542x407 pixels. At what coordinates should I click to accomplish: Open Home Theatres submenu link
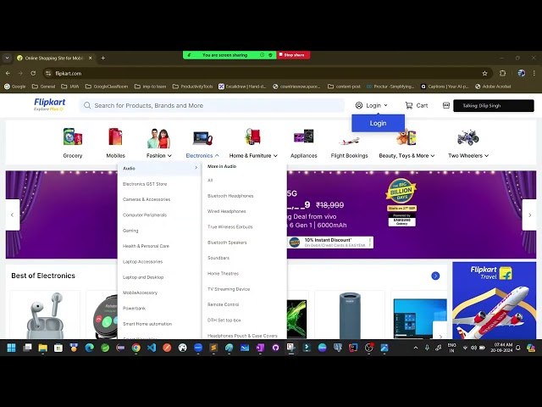coord(223,273)
